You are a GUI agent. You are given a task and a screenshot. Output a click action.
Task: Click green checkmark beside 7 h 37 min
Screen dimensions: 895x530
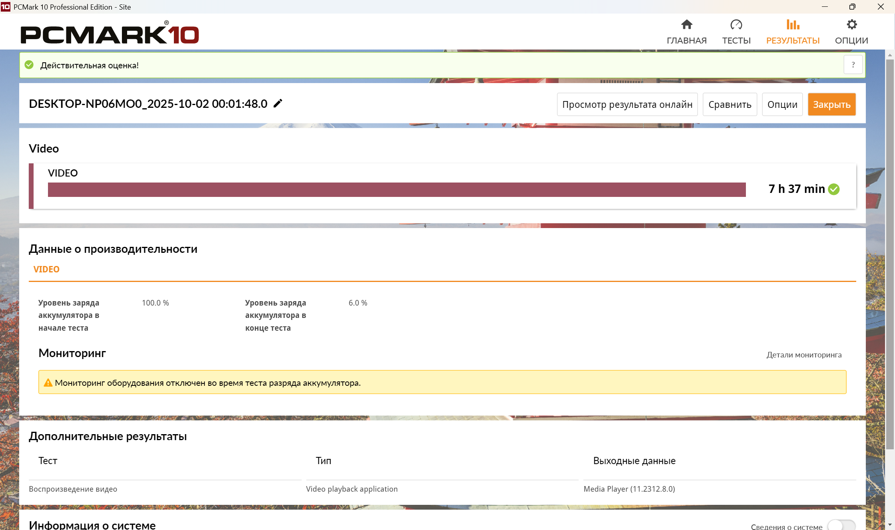(834, 189)
